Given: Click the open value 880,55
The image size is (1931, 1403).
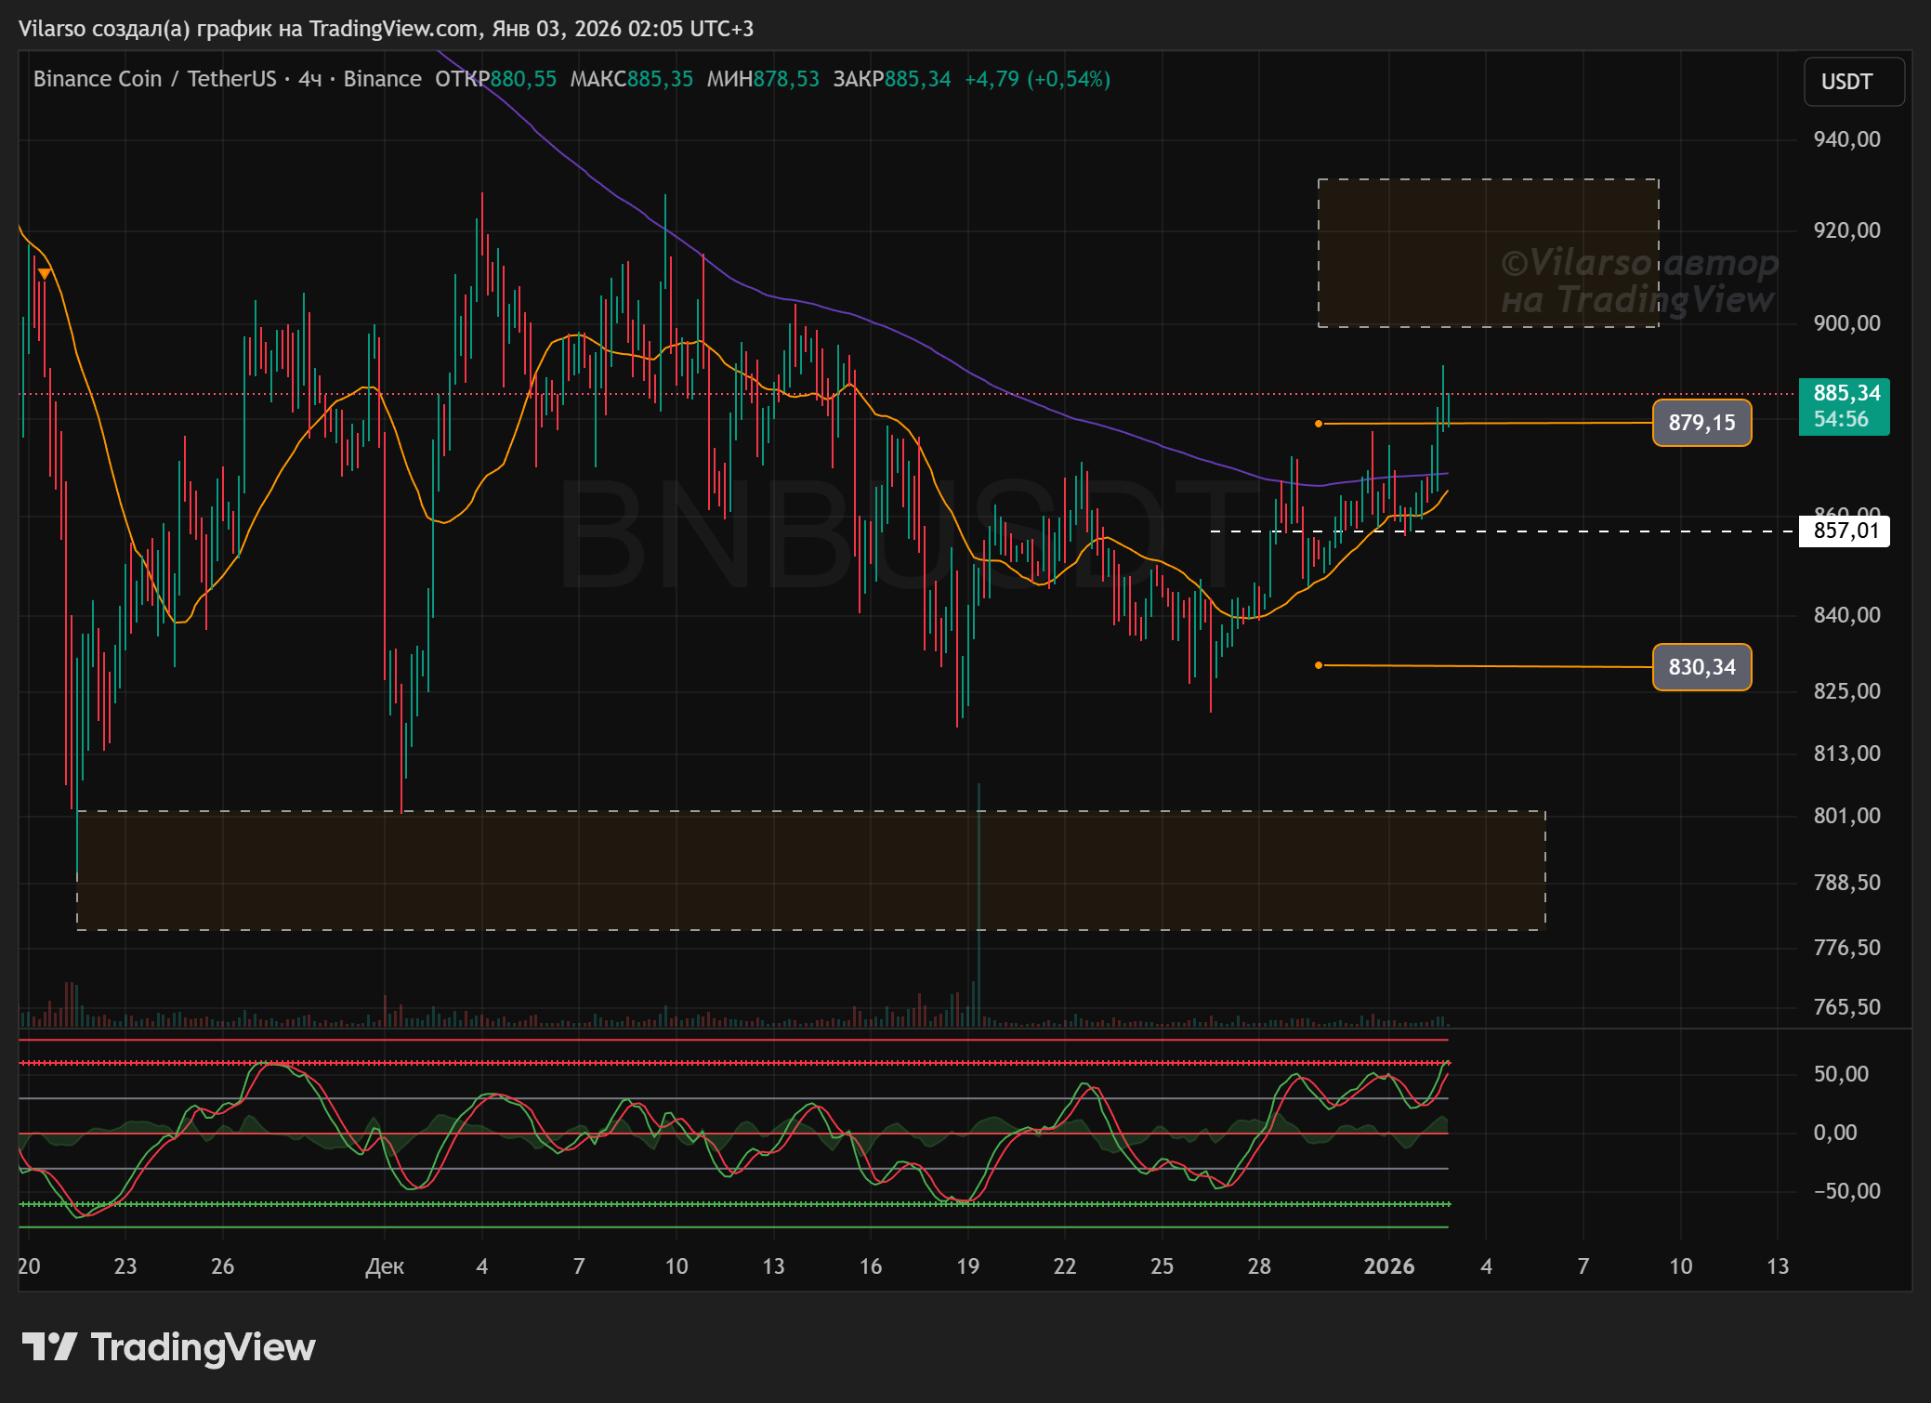Looking at the screenshot, I should coord(523,79).
